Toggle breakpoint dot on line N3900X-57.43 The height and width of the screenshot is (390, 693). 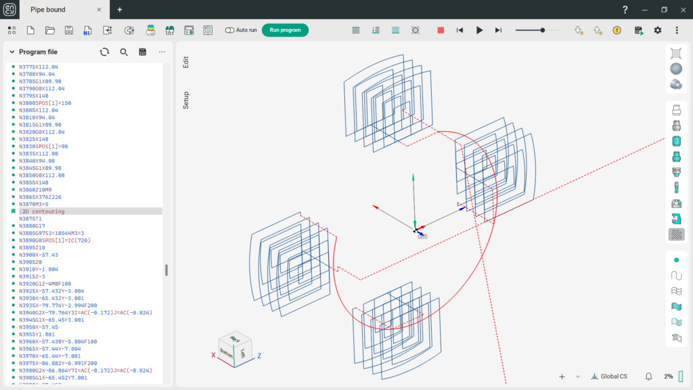click(x=14, y=255)
